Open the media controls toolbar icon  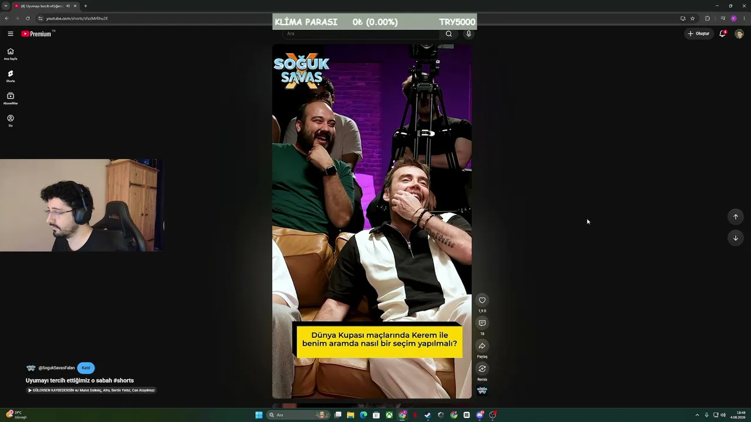[x=723, y=18]
